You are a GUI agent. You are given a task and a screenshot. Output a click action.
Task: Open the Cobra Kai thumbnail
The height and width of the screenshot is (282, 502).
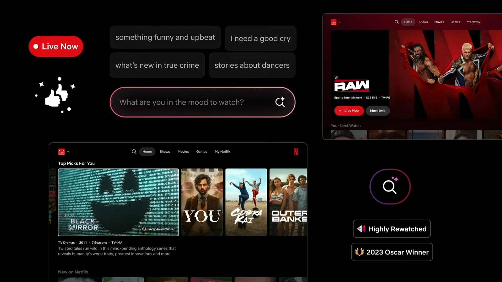[246, 202]
